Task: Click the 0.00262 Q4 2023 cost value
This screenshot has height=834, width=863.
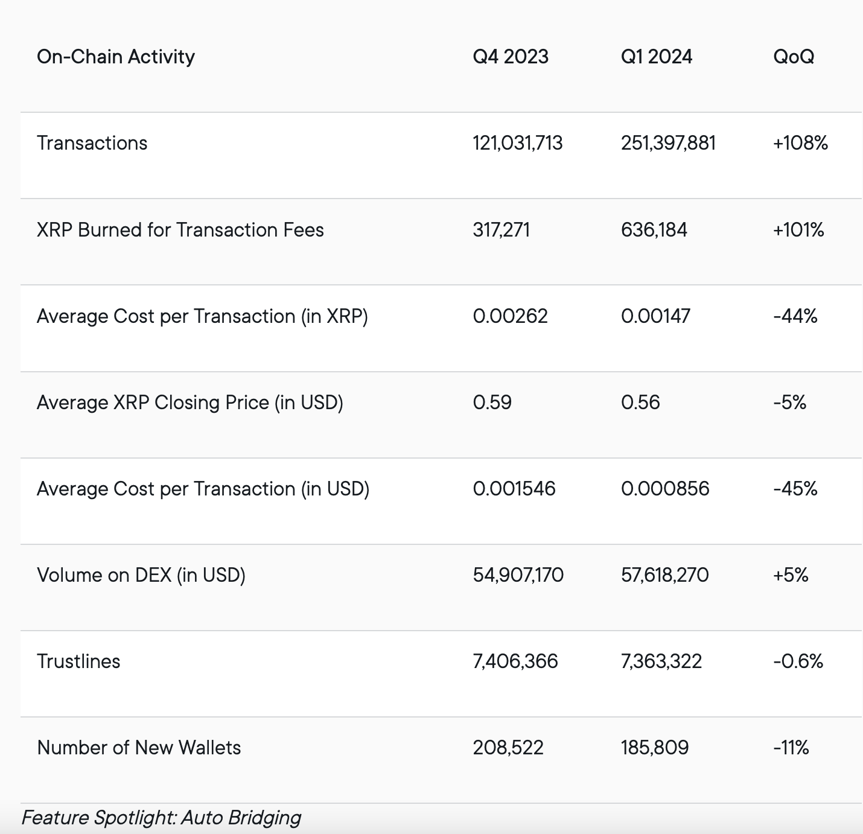Action: [x=511, y=316]
